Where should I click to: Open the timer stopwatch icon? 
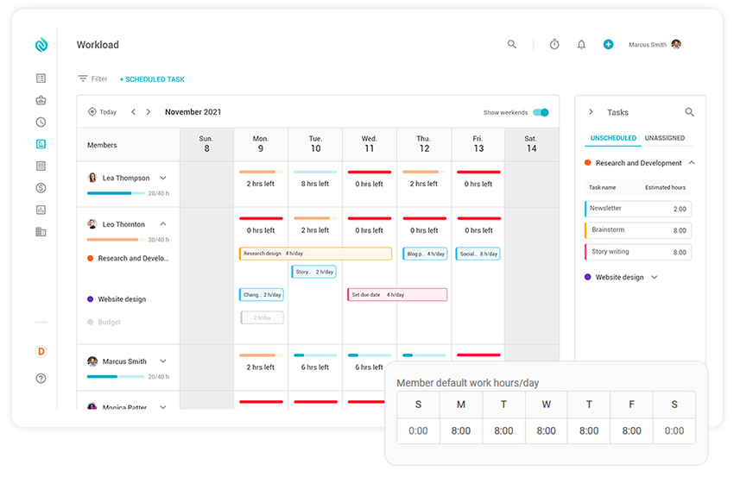(554, 45)
